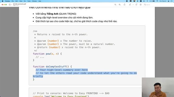This screenshot has width=174, height=97.
Task: Show the Markup toolbar icon
Action: point(141,5)
